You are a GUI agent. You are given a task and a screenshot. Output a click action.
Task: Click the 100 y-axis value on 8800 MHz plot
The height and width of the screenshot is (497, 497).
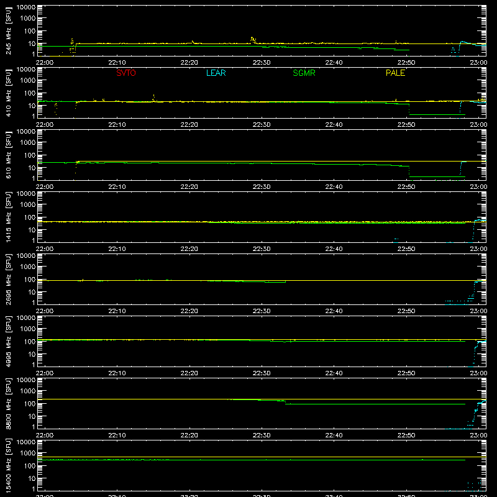[x=30, y=404]
